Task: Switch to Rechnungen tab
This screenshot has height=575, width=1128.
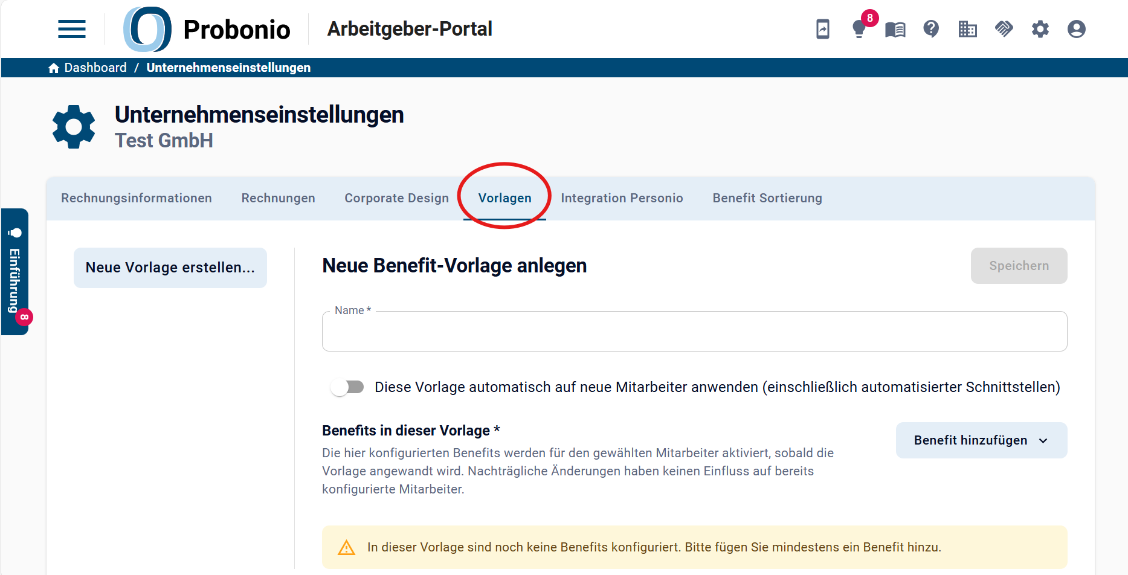Action: tap(279, 198)
